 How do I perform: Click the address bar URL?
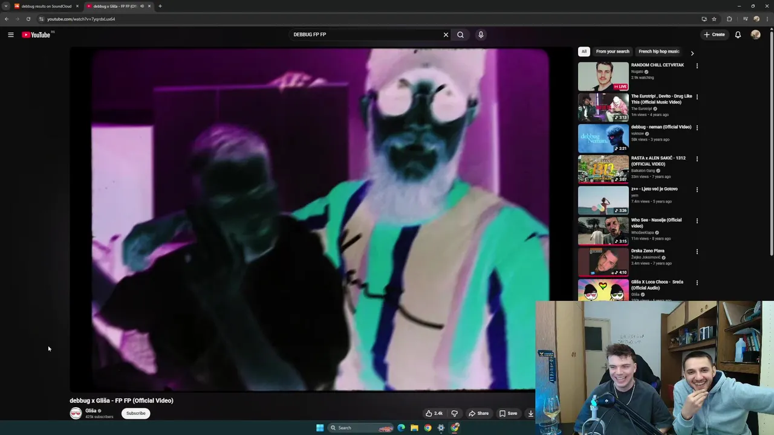81,19
